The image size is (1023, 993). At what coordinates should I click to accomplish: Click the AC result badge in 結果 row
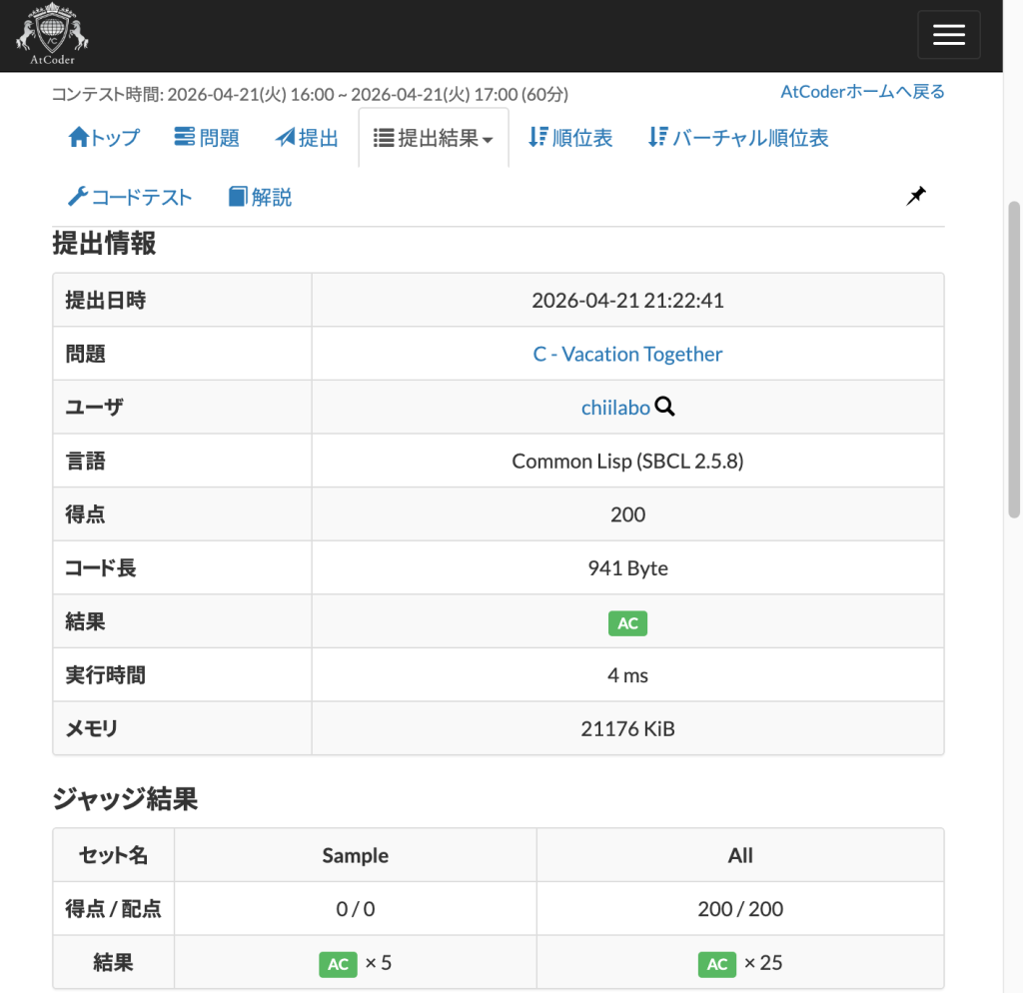pyautogui.click(x=627, y=622)
